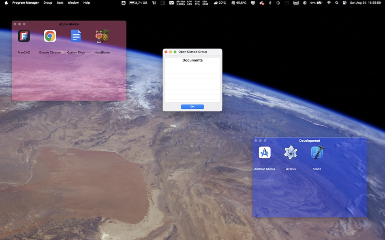Click the date and time Sun Aug 24
Screen dimensions: 385x240
point(366,3)
